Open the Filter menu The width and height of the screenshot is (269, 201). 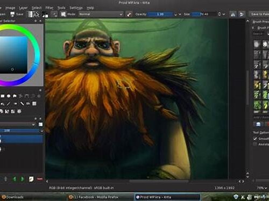click(x=49, y=8)
